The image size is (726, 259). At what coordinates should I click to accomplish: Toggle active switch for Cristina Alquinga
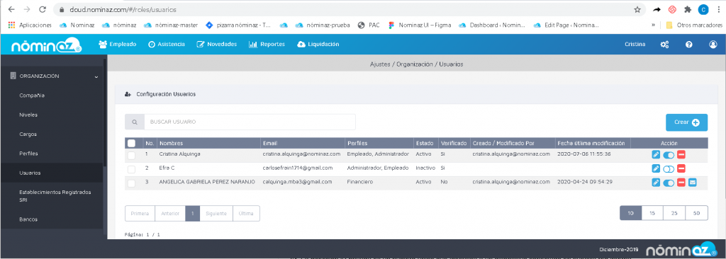click(x=668, y=155)
